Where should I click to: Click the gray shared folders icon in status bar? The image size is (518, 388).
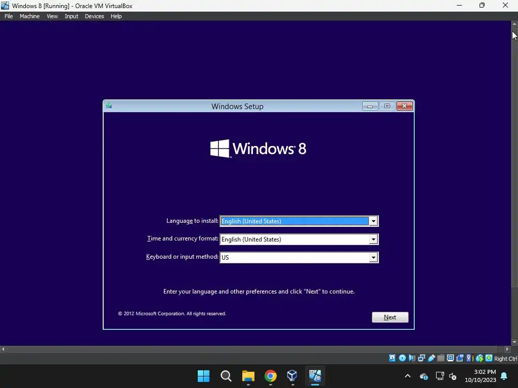pos(441,358)
